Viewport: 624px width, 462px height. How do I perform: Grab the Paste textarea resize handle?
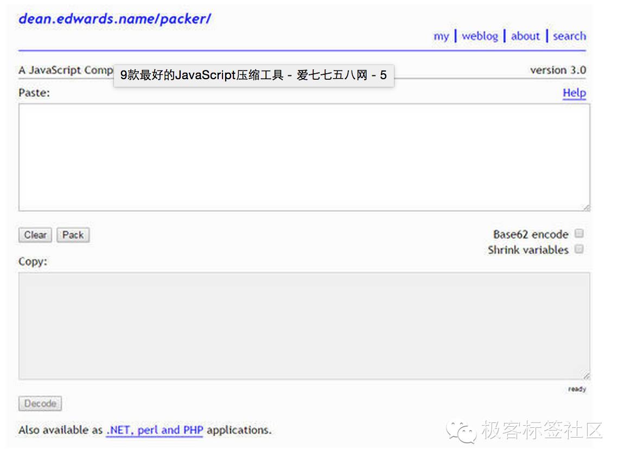point(587,208)
